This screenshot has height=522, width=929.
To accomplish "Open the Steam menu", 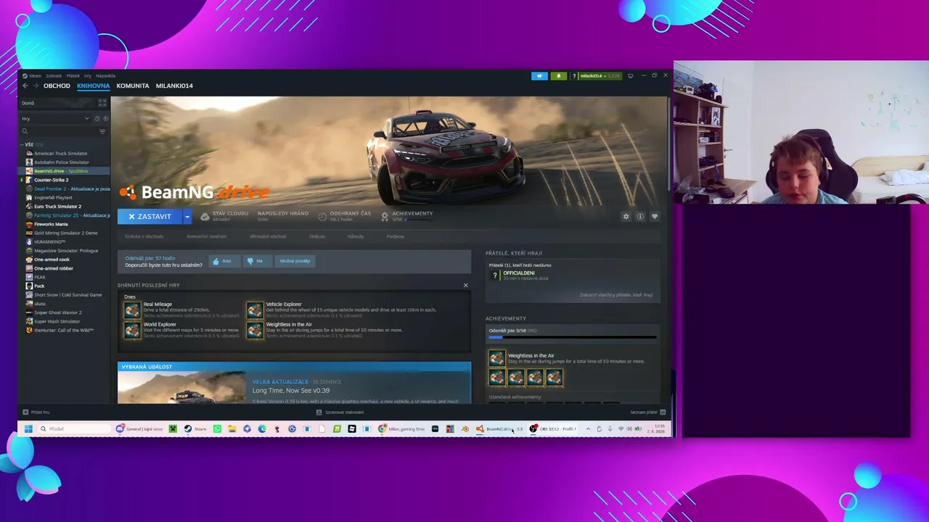I will tap(32, 75).
